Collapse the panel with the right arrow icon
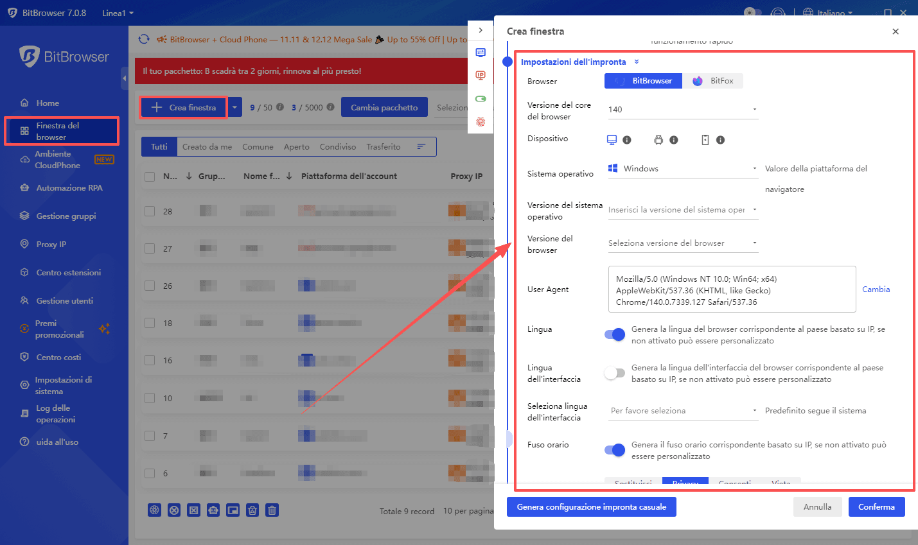This screenshot has height=545, width=918. (x=480, y=30)
